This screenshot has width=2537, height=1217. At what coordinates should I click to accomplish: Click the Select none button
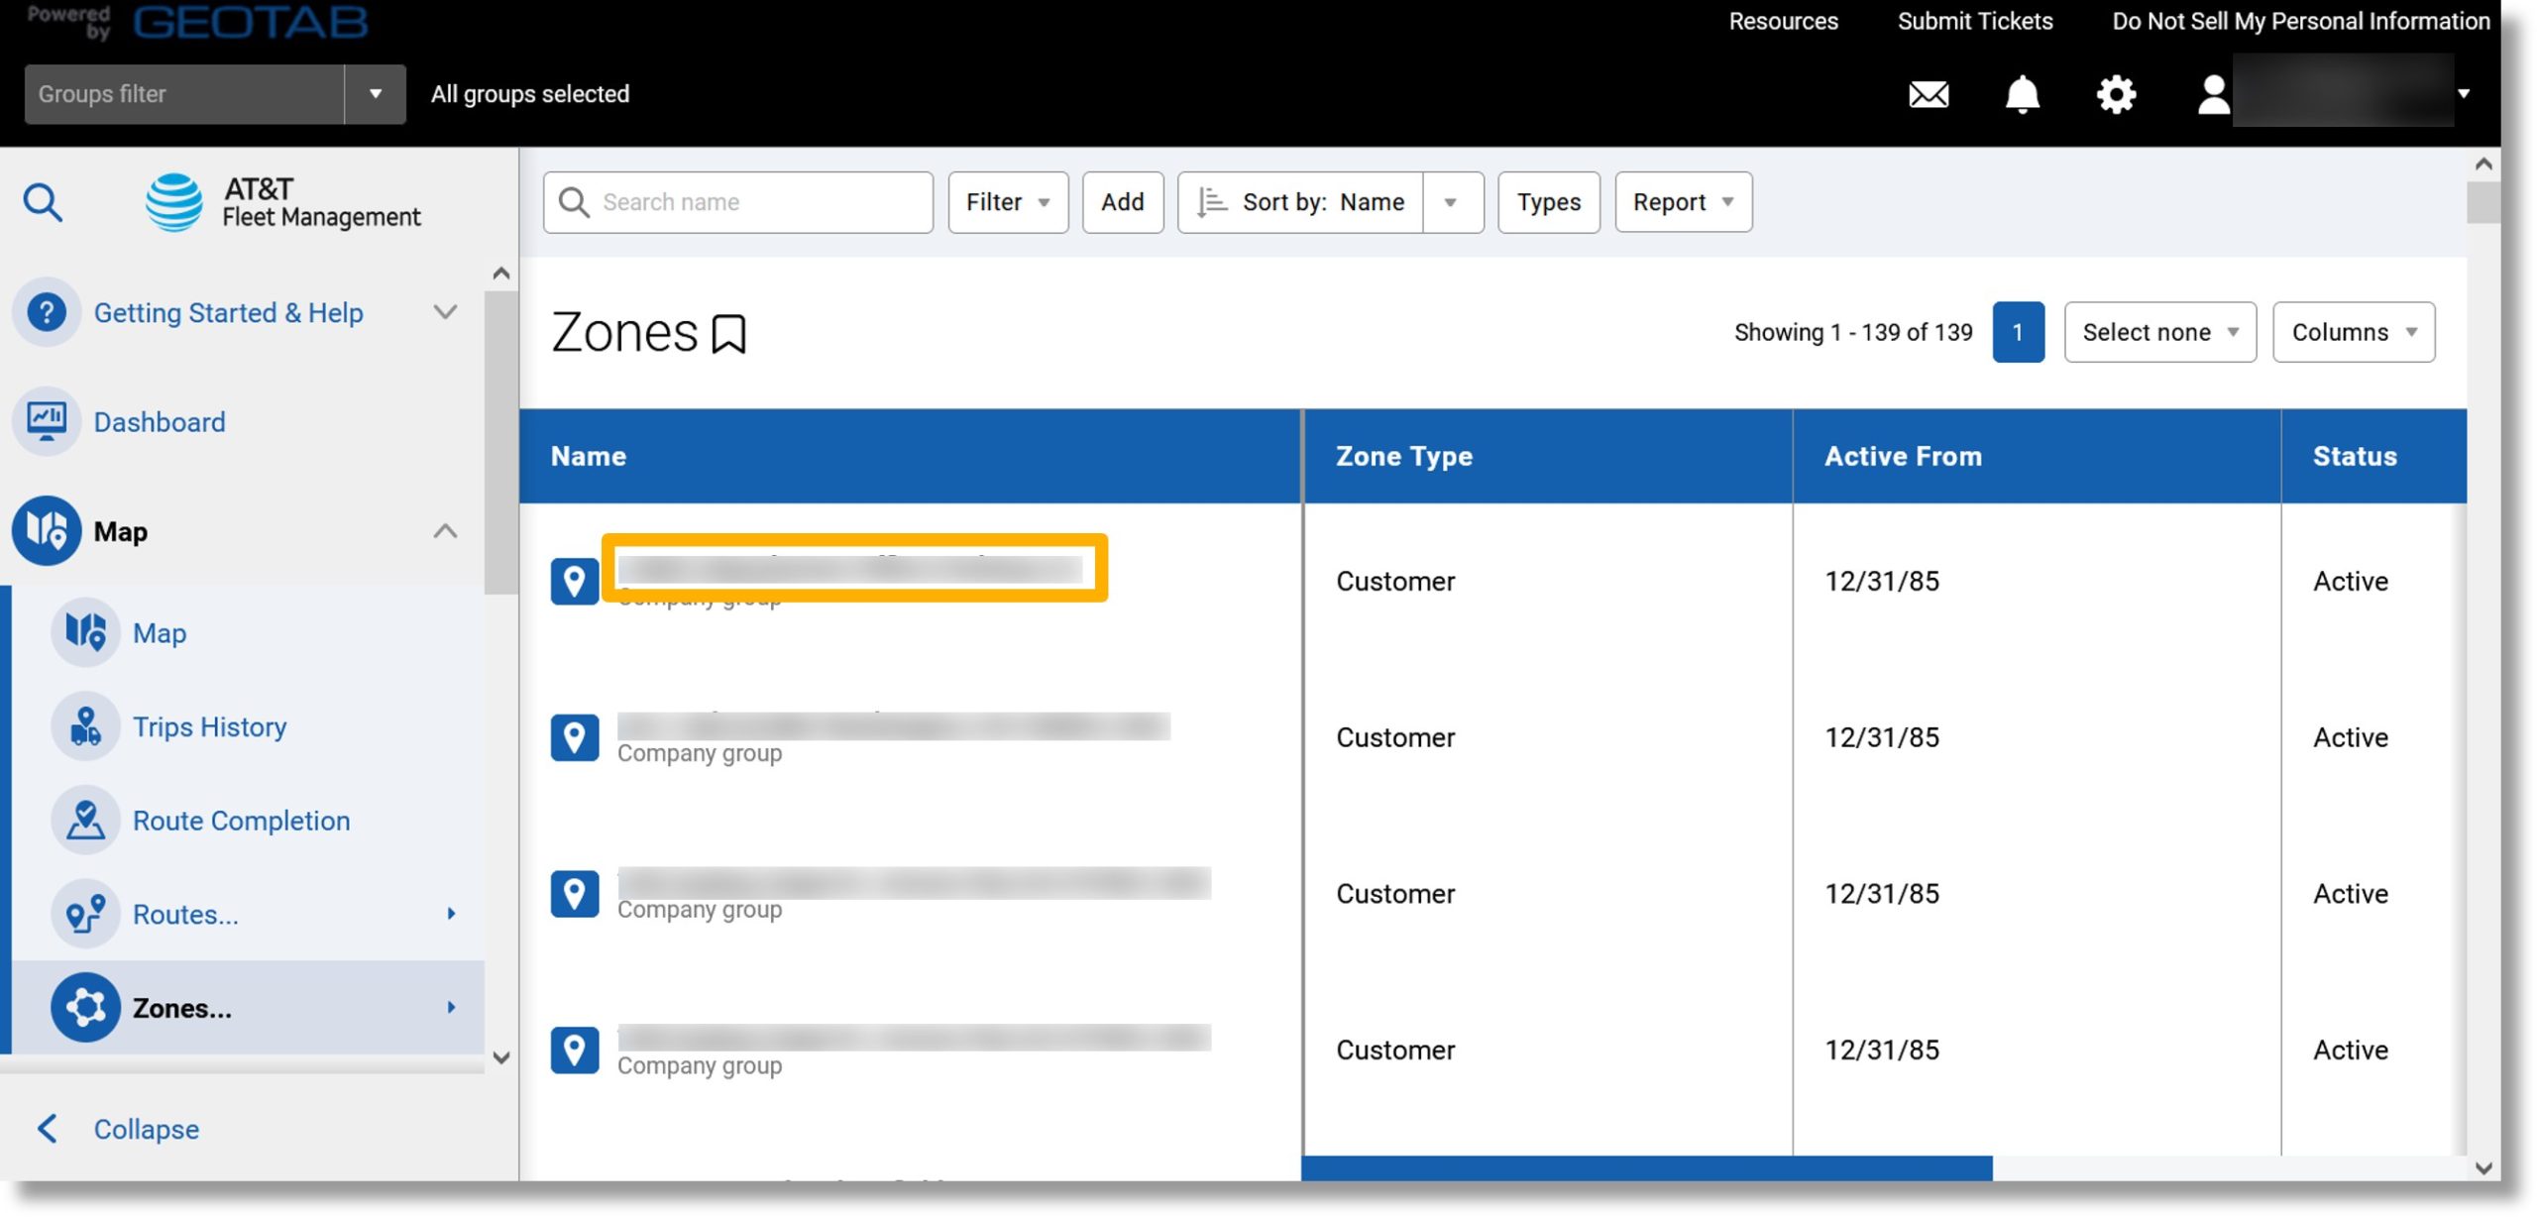(x=2160, y=332)
